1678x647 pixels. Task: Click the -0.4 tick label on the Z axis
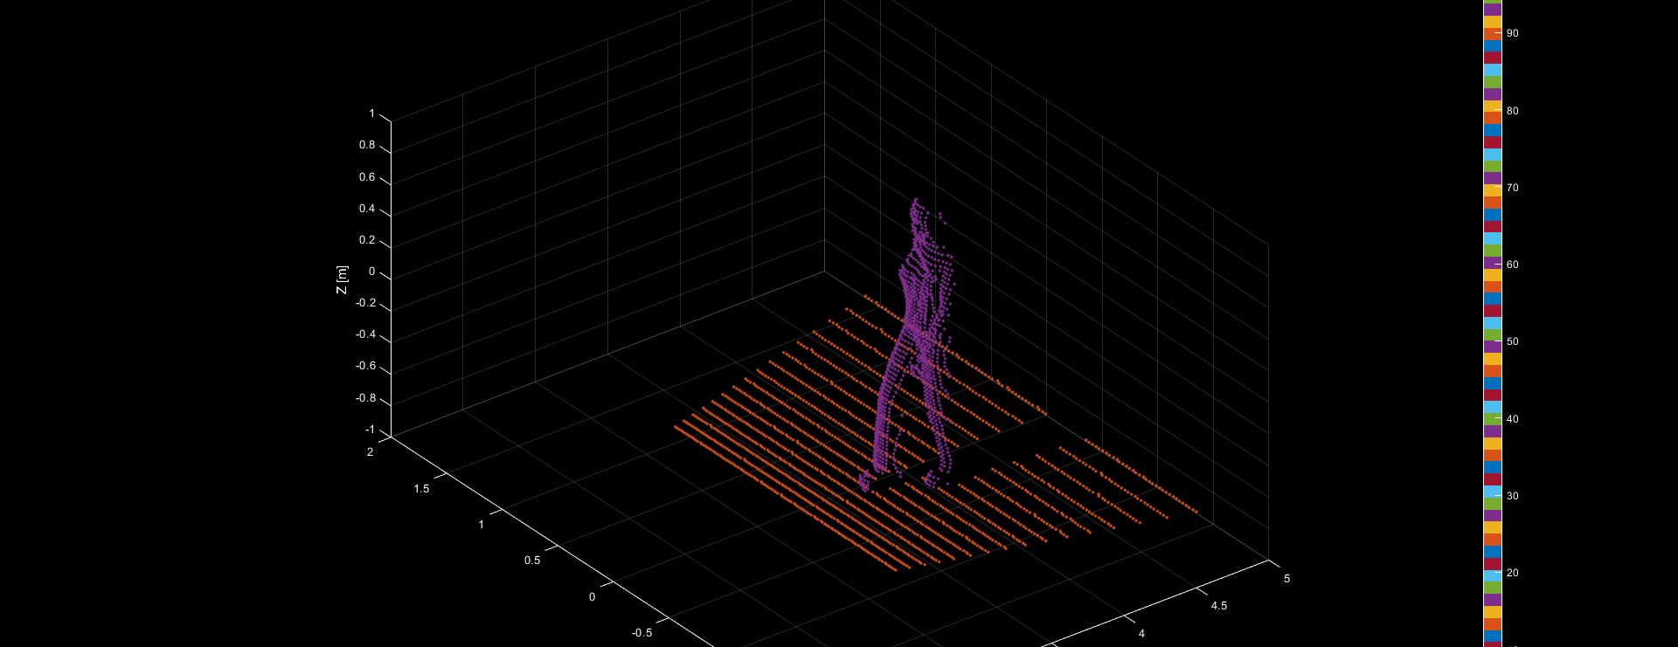pos(365,334)
